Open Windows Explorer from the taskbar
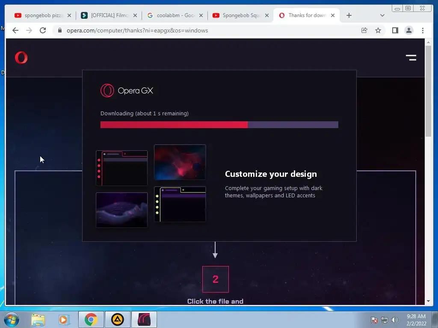The height and width of the screenshot is (328, 438). point(38,319)
